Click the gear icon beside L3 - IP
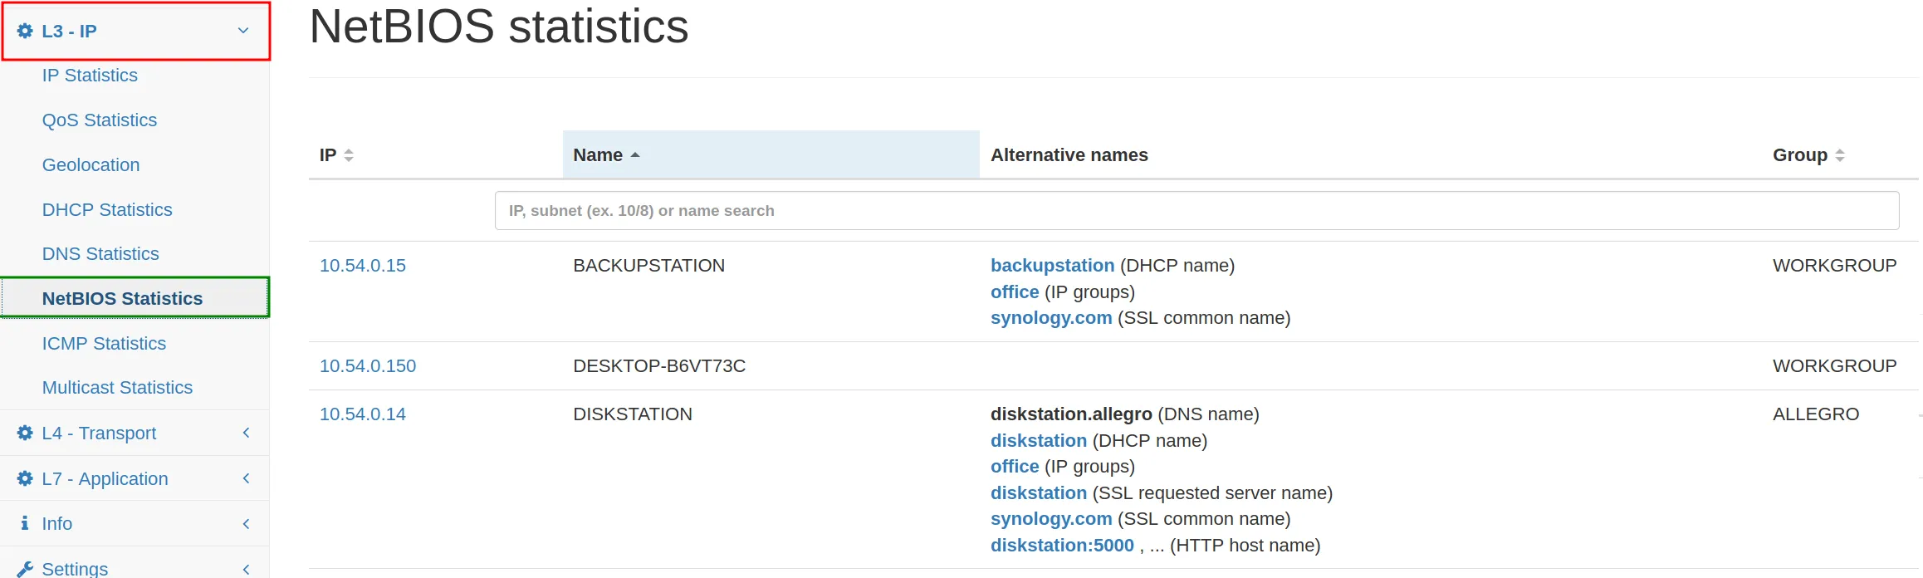Image resolution: width=1923 pixels, height=578 pixels. coord(25,32)
